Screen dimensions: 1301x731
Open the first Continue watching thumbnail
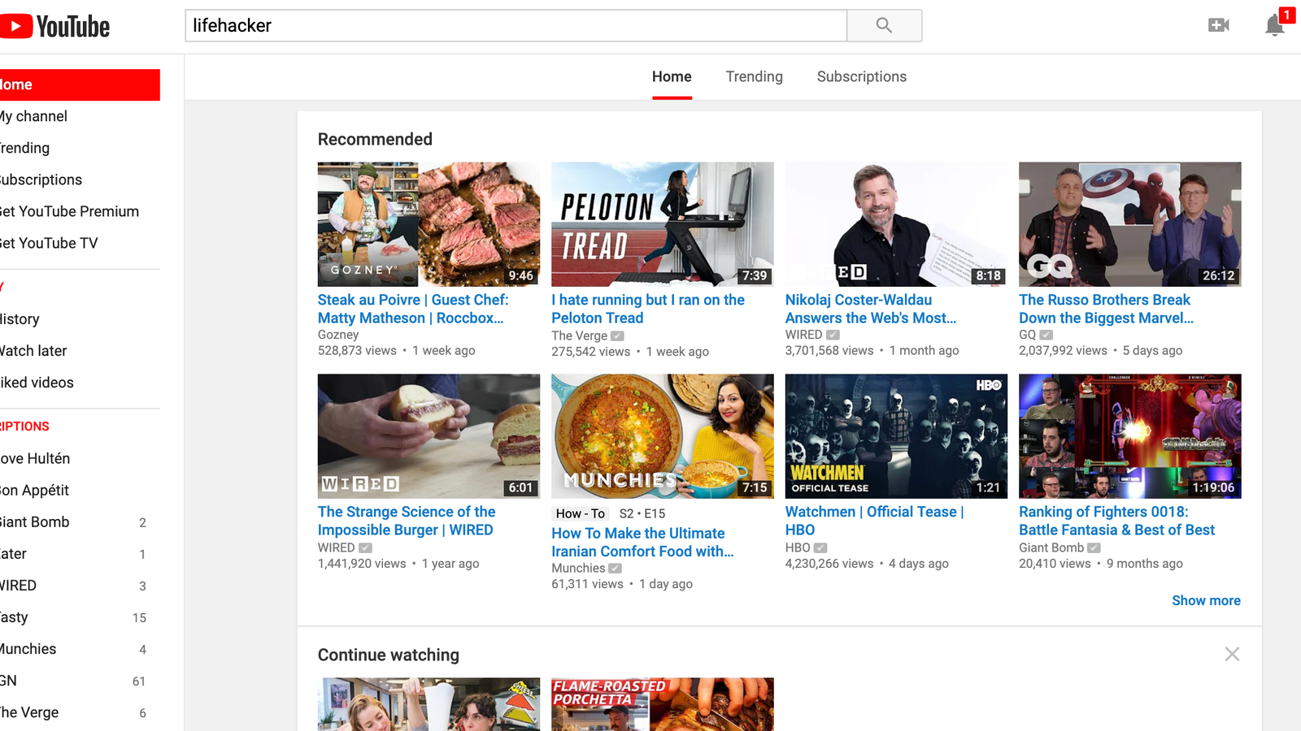tap(429, 704)
